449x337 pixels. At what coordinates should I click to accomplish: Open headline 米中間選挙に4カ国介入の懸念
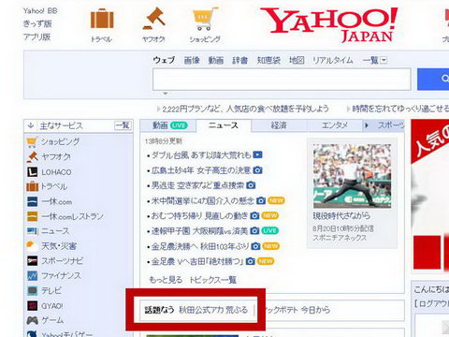pyautogui.click(x=203, y=200)
